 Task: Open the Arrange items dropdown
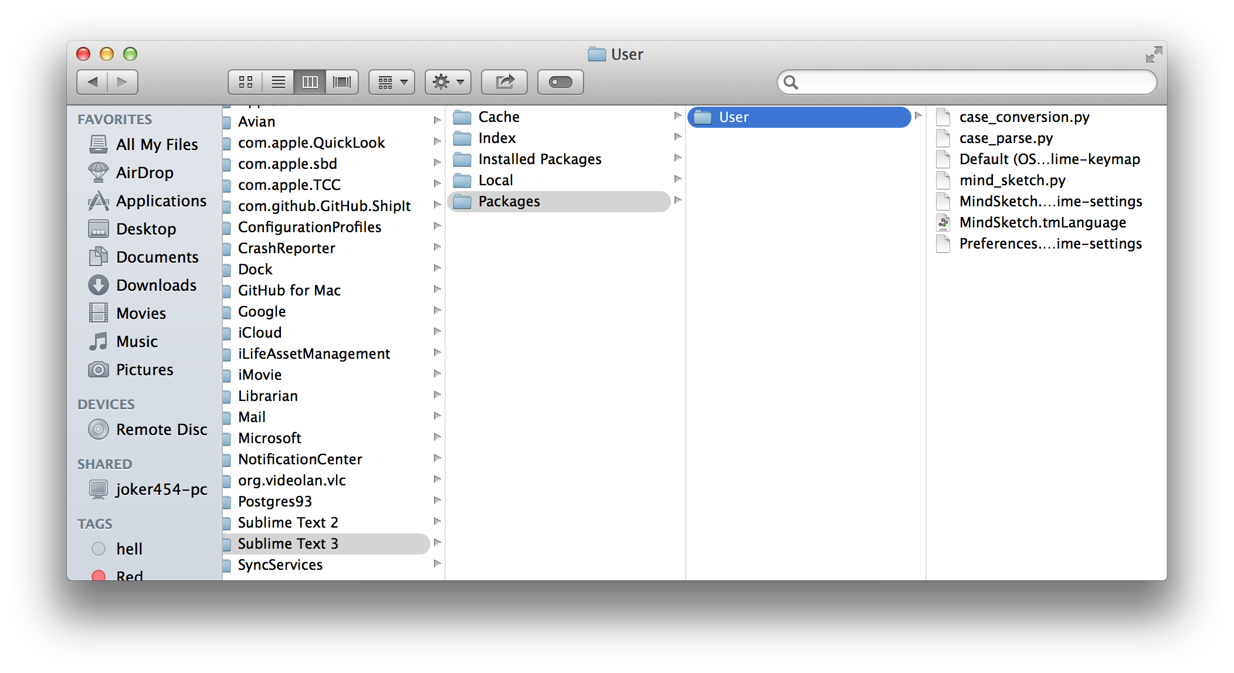click(392, 82)
